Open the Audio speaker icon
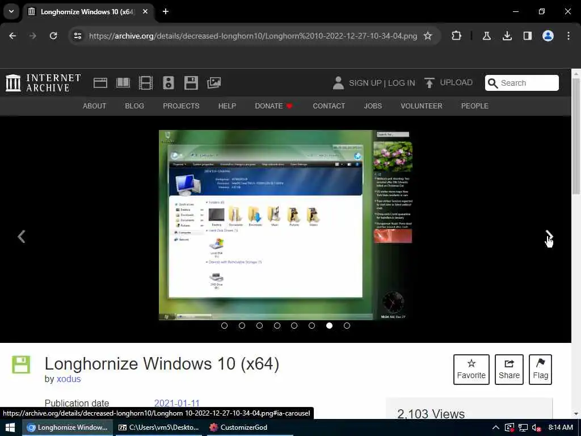The height and width of the screenshot is (436, 581). click(168, 83)
